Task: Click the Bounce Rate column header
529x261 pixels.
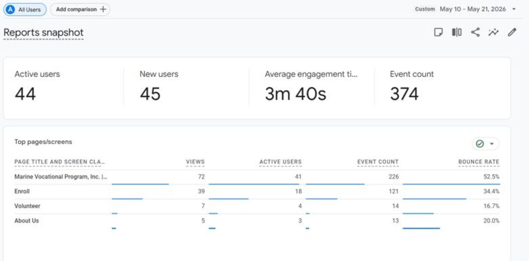Action: click(x=479, y=162)
